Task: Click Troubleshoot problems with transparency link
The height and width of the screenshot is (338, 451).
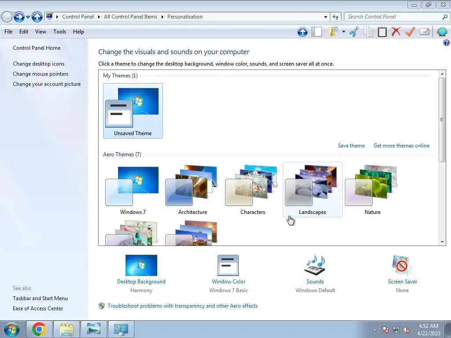Action: click(x=182, y=306)
